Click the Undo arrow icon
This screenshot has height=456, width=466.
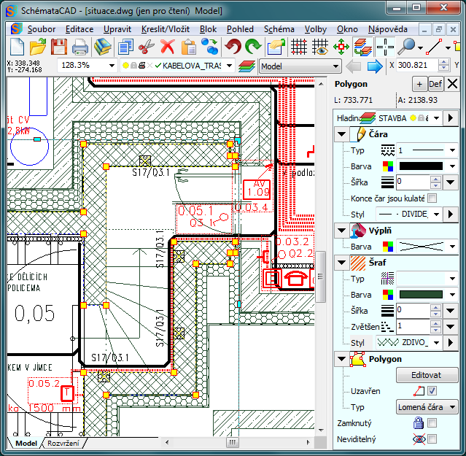[233, 47]
